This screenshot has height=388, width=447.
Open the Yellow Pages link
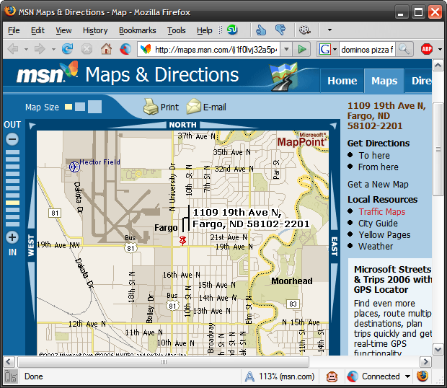(384, 235)
